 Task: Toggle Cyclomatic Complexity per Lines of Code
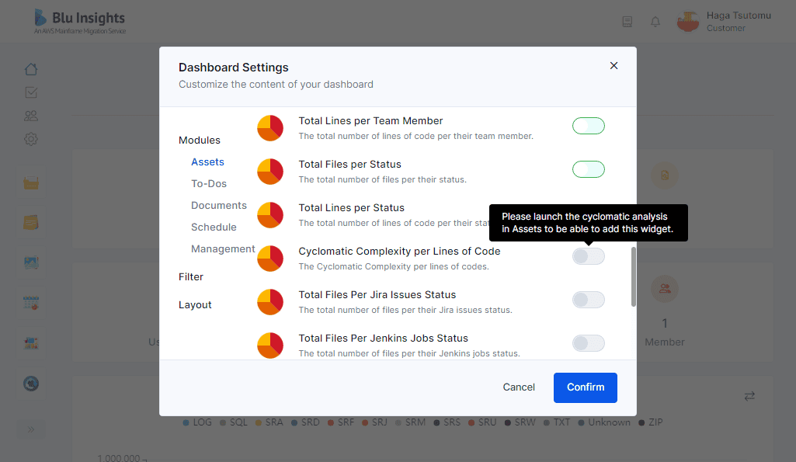589,256
